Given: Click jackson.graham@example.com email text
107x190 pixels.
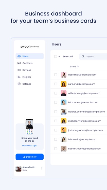Looking at the screenshot, I should pos(85,130).
